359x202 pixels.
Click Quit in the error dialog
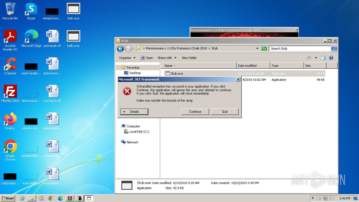(225, 112)
